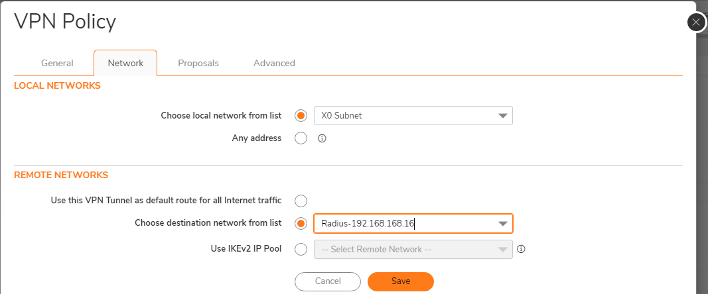Click the REMOTE NETWORKS section heading

pyautogui.click(x=61, y=175)
